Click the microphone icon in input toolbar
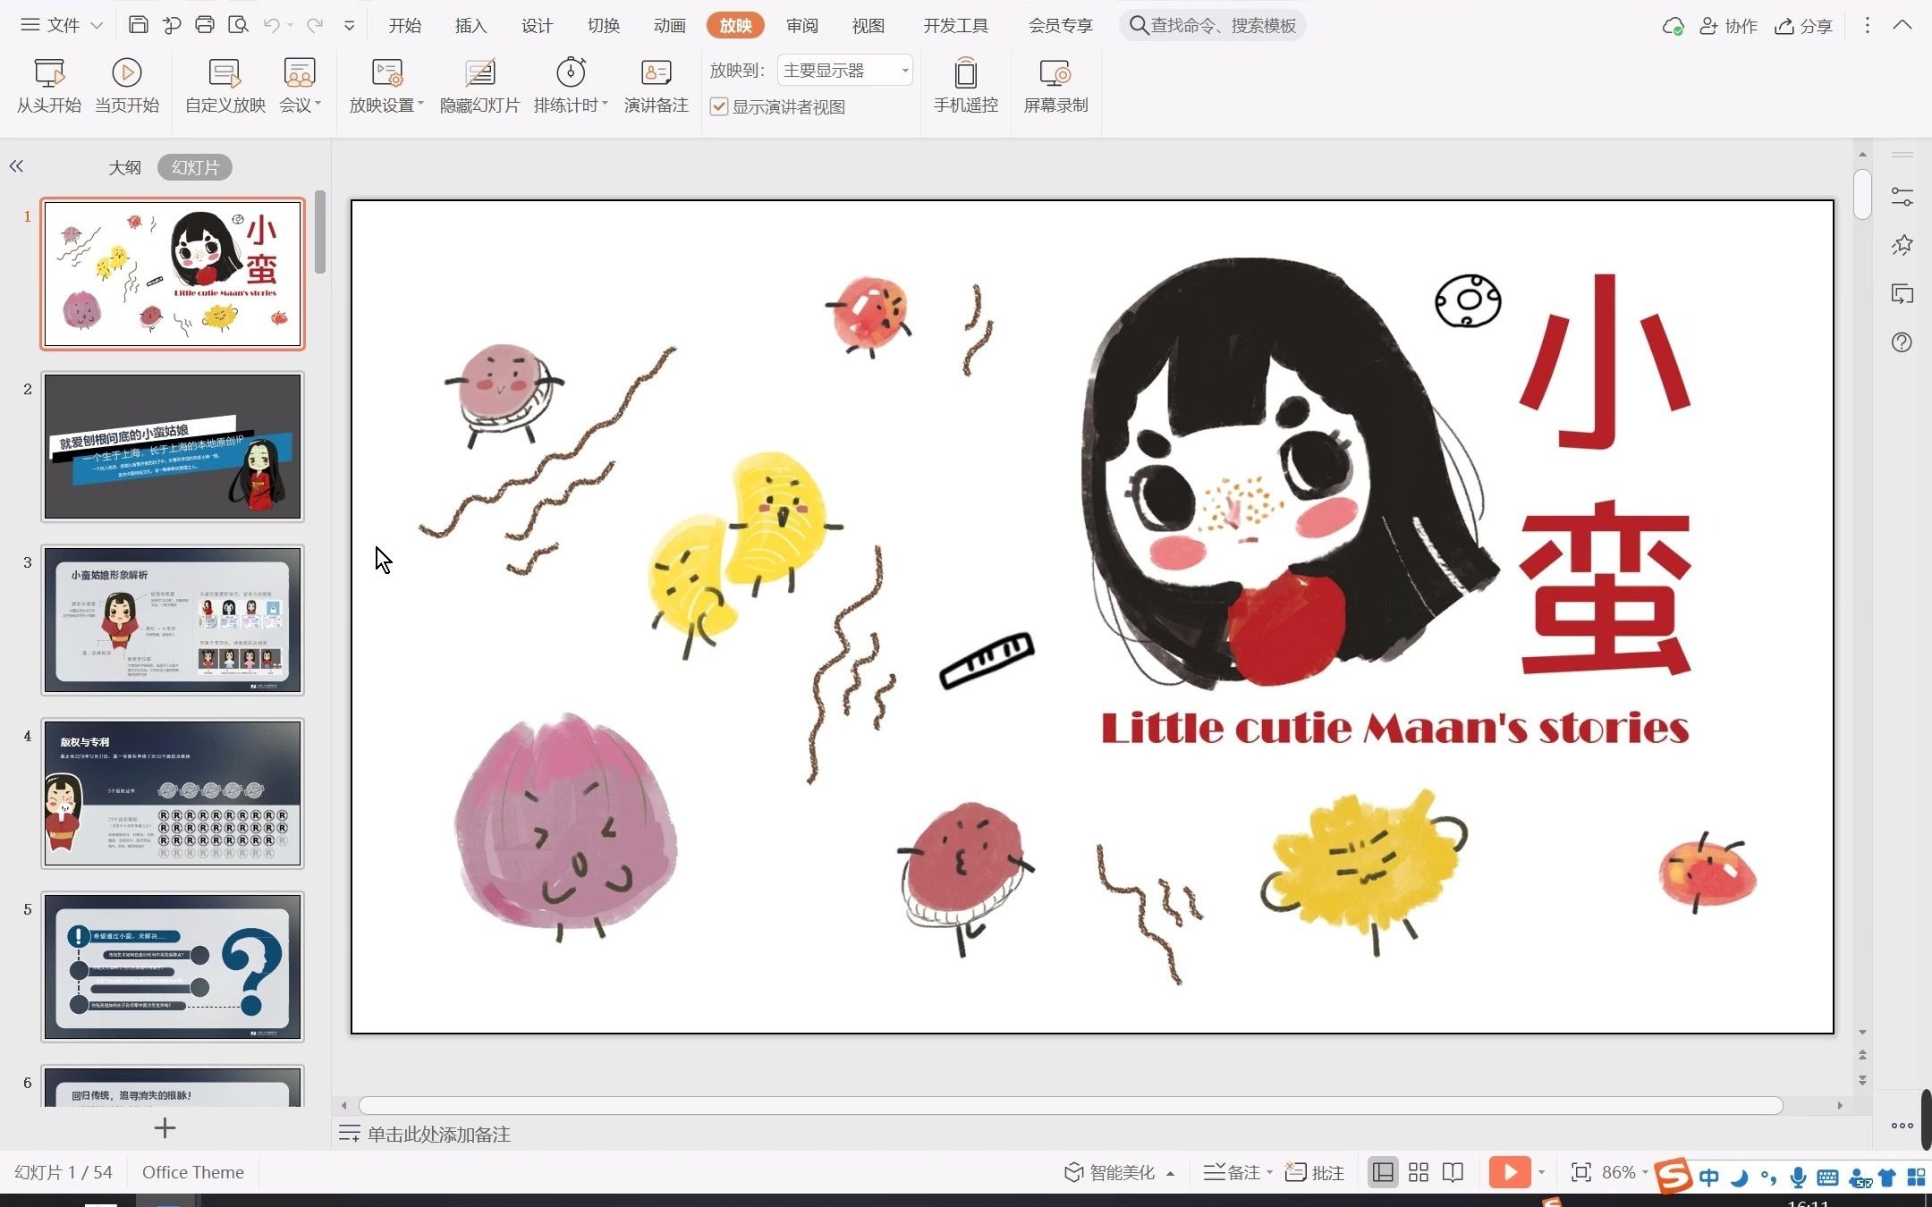This screenshot has width=1932, height=1207. click(x=1799, y=1177)
